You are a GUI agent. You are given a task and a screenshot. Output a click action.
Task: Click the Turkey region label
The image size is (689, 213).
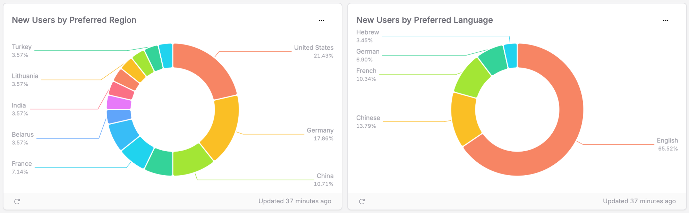(22, 47)
